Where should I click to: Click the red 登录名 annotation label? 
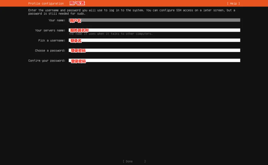click(x=76, y=41)
